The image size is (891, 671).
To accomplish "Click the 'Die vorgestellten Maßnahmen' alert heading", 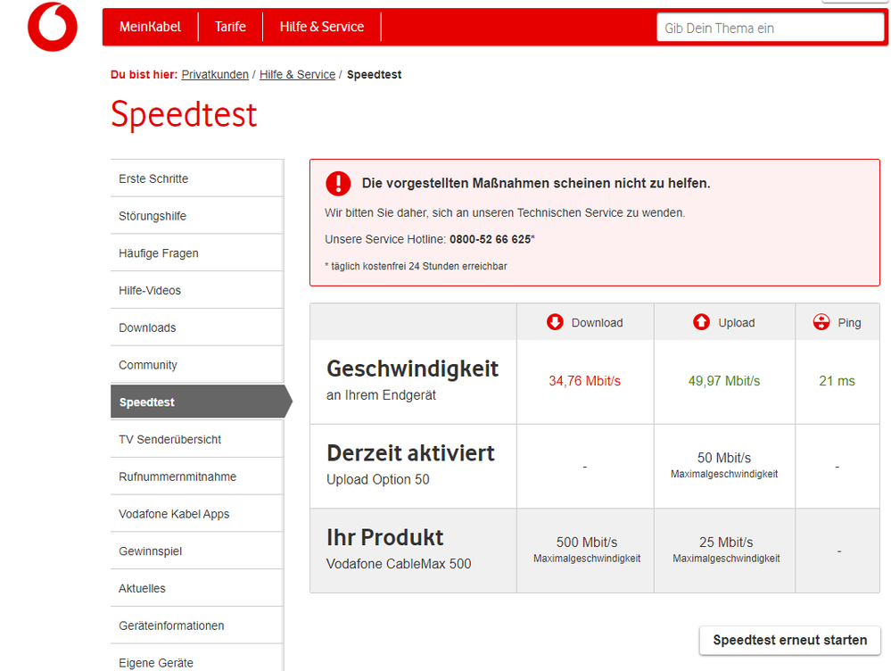I will 536,183.
